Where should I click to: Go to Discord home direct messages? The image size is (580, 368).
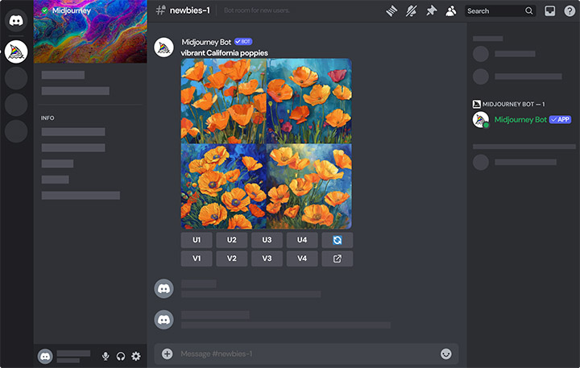click(16, 18)
